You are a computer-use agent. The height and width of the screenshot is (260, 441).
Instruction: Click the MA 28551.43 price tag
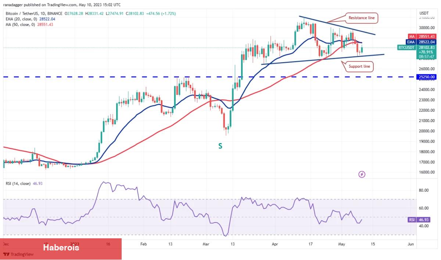pyautogui.click(x=422, y=36)
